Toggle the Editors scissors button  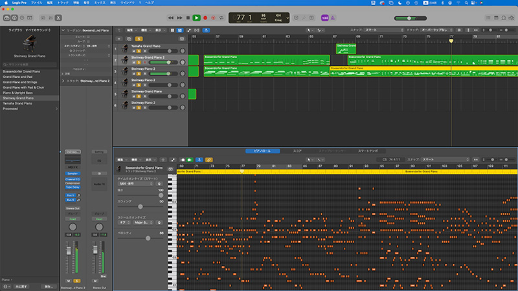(58, 18)
